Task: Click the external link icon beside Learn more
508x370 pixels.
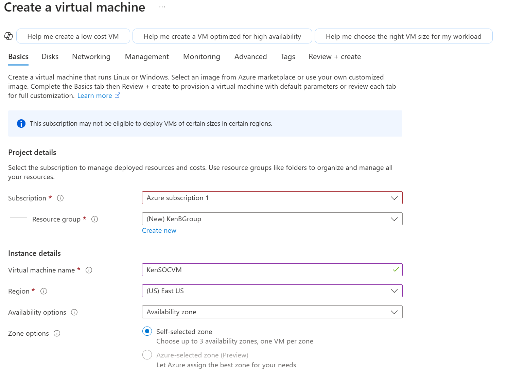Action: 117,95
